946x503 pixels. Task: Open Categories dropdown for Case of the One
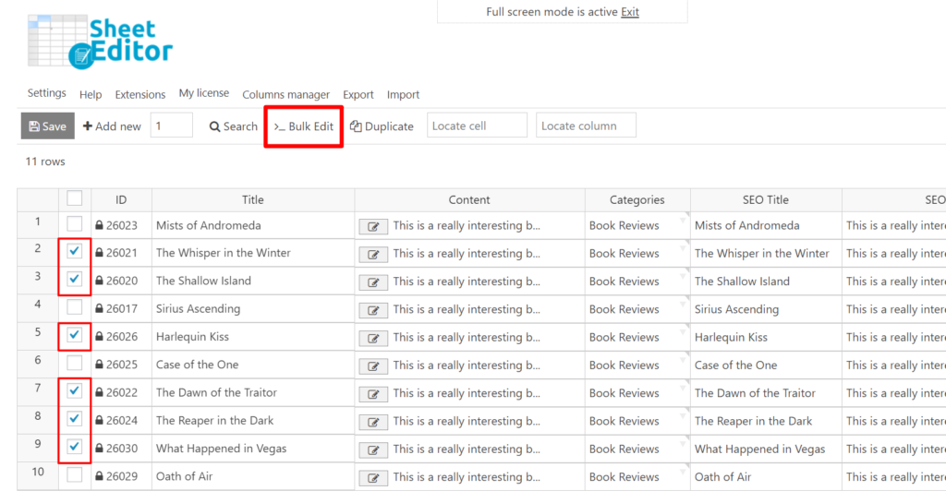coord(683,360)
